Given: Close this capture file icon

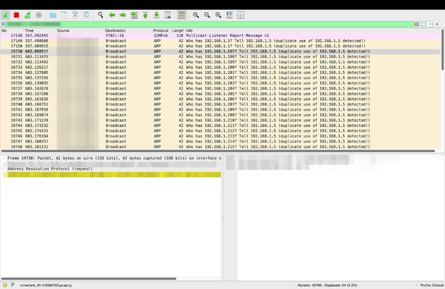Looking at the screenshot, I should click(75, 15).
